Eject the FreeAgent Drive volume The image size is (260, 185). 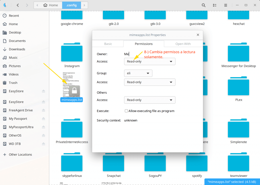pos(43,110)
